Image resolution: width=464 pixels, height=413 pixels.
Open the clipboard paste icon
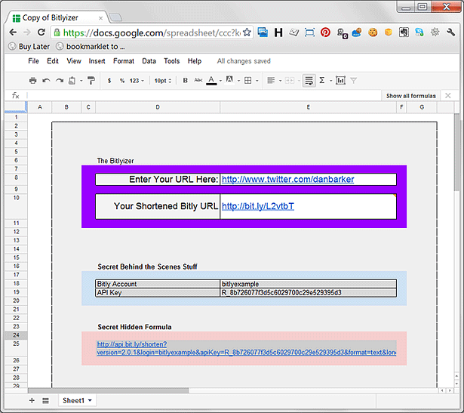click(x=72, y=81)
